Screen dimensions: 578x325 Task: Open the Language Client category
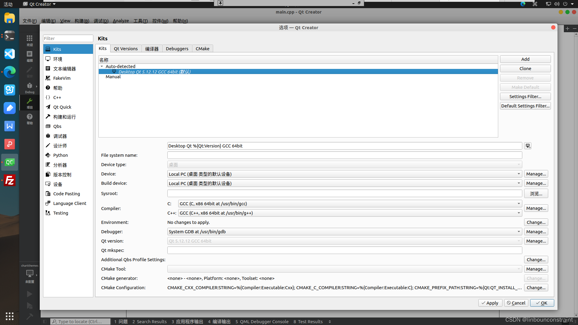point(70,203)
